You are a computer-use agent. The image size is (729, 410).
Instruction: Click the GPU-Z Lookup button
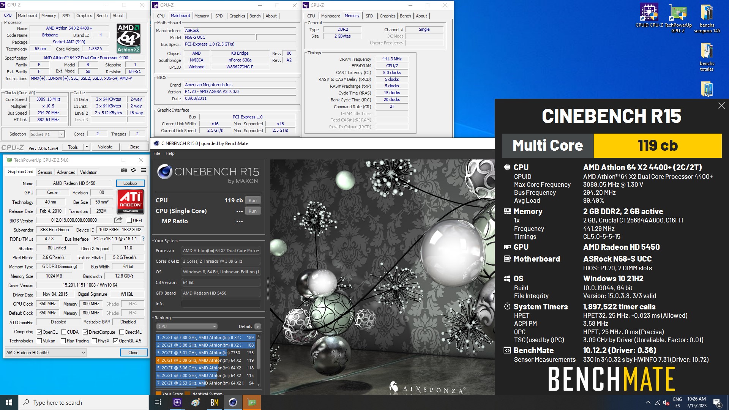pyautogui.click(x=130, y=183)
